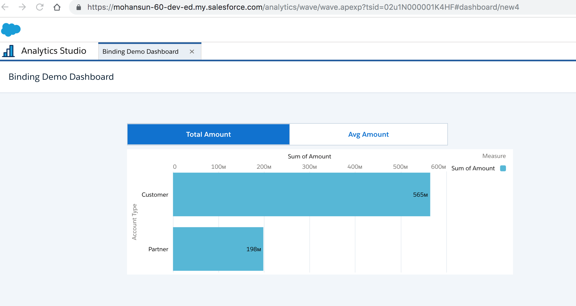Click the Sum of Amount axis title
Viewport: 576px width, 306px height.
[309, 156]
